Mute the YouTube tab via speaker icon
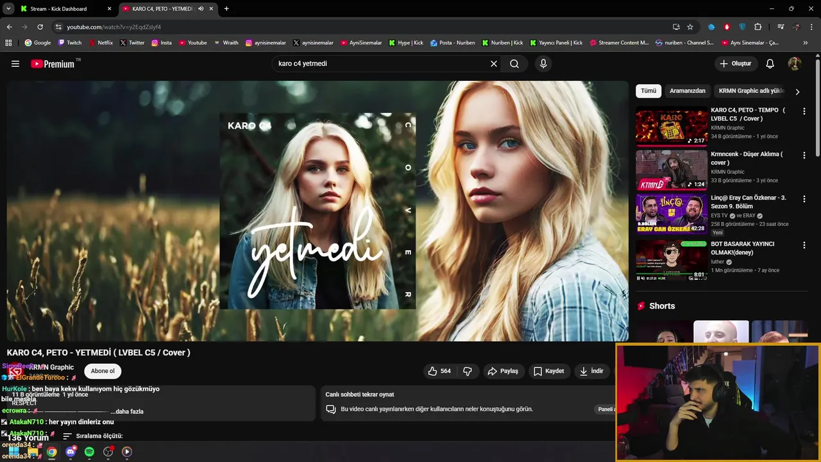Image resolution: width=821 pixels, height=462 pixels. coord(201,9)
